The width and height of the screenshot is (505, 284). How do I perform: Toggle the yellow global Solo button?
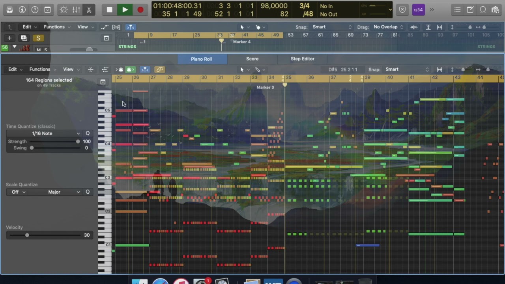(38, 38)
